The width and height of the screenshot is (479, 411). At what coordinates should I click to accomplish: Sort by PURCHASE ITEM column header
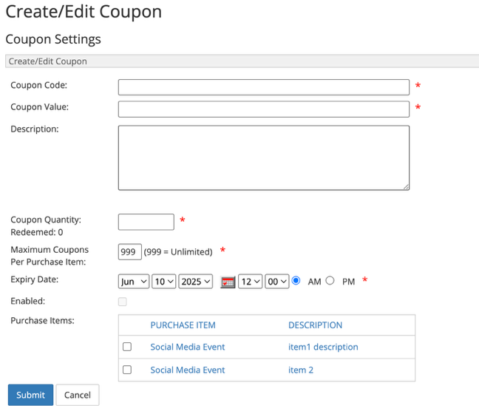[x=183, y=325]
